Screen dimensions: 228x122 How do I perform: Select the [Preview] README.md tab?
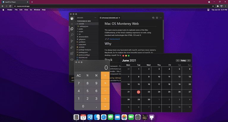coord(110,18)
